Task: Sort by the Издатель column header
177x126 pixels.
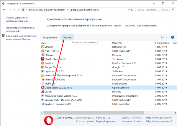Action: tap(117, 43)
